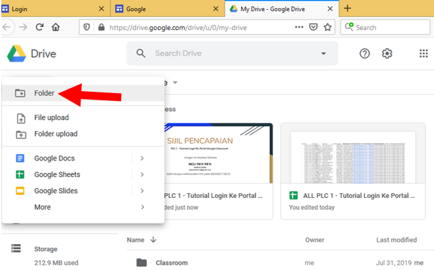Click the Sheets icon on ALL PLC 1 card
The width and height of the screenshot is (434, 270).
tap(293, 195)
